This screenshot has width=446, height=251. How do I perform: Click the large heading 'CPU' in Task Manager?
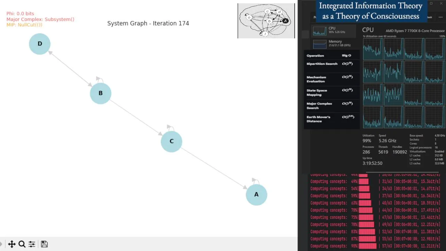pyautogui.click(x=368, y=30)
